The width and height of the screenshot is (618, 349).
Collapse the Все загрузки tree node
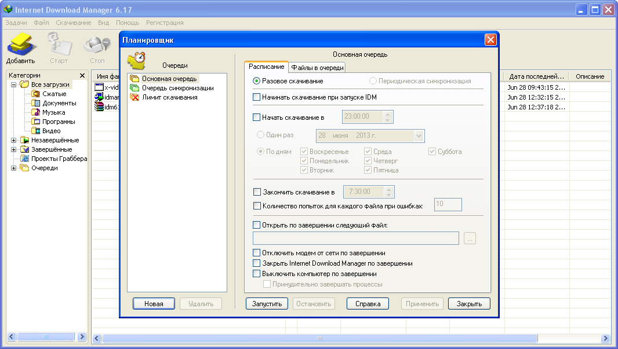click(x=14, y=85)
